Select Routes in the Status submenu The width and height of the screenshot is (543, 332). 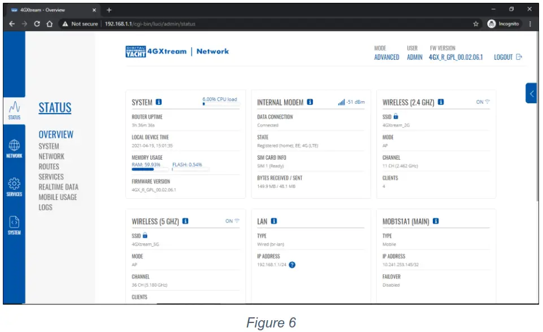pyautogui.click(x=49, y=167)
